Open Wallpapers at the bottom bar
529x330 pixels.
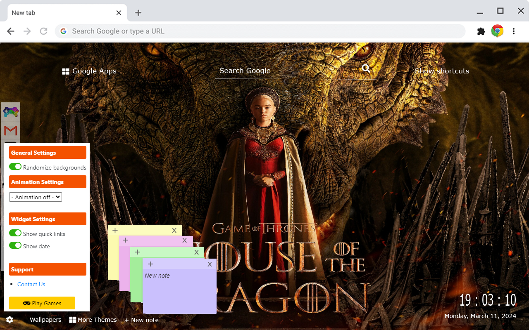tap(45, 320)
